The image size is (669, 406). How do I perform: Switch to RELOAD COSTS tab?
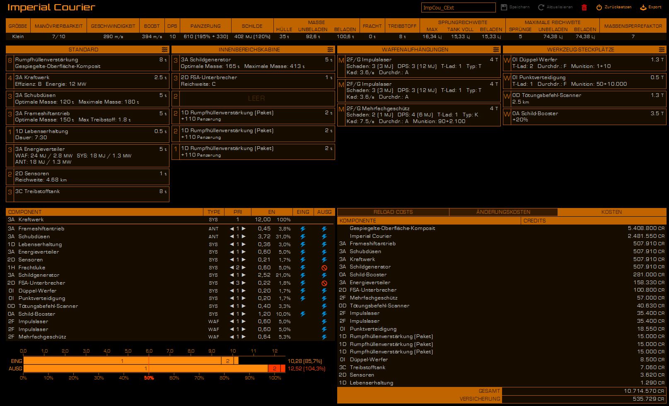[x=393, y=212]
